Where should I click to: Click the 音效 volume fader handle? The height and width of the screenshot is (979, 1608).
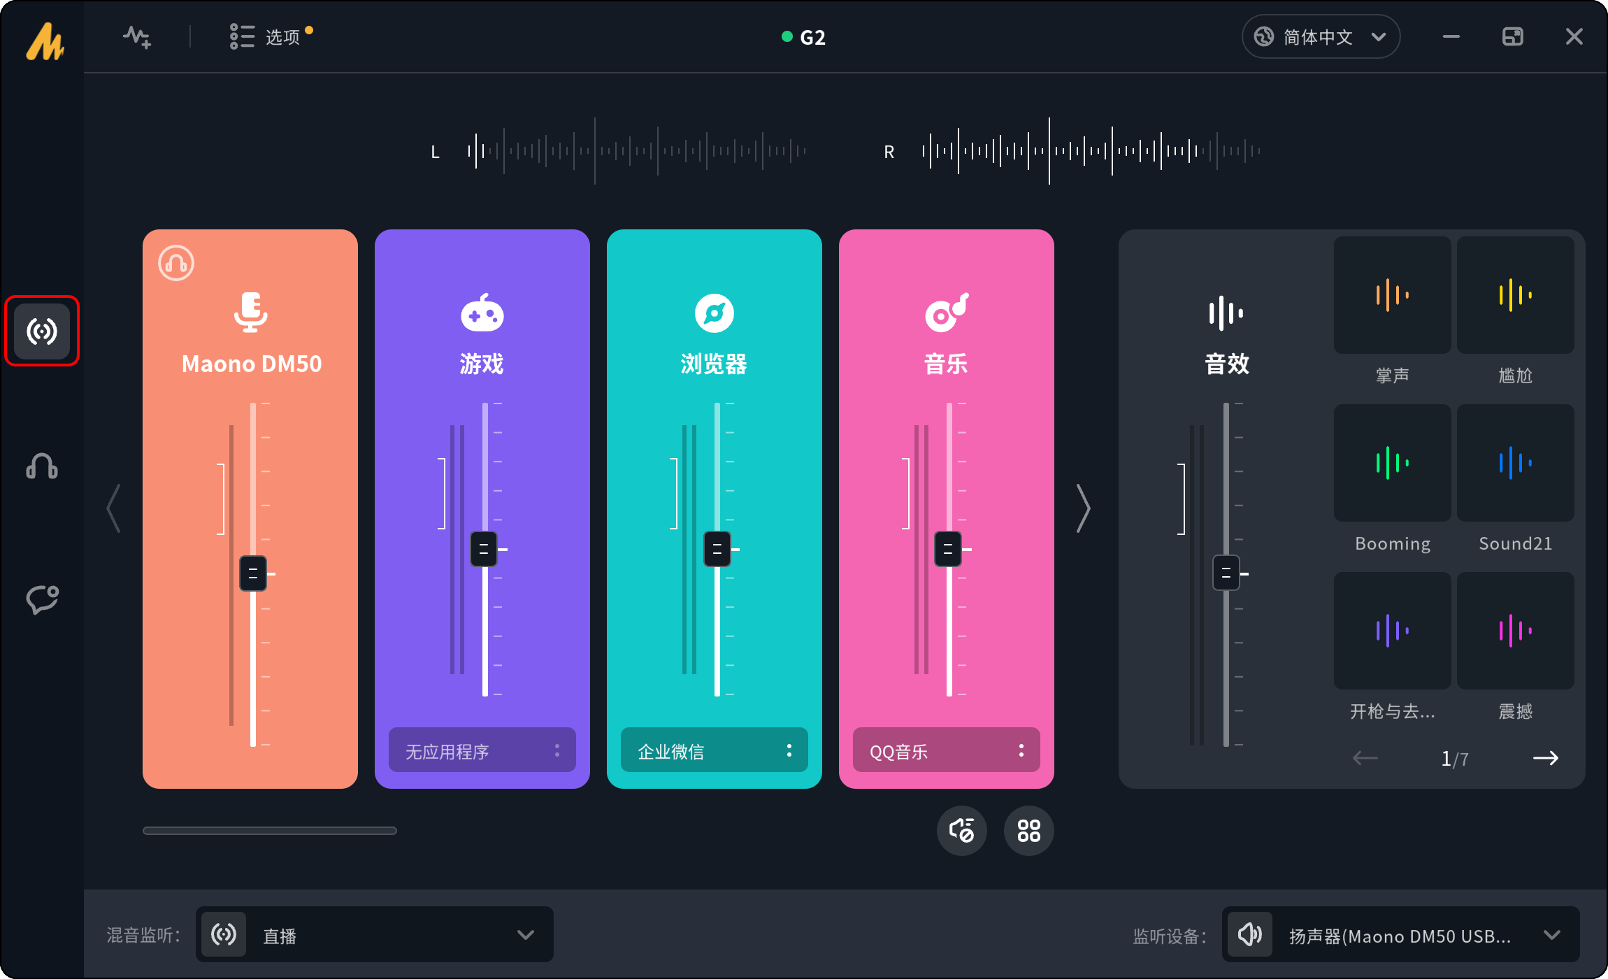tap(1226, 573)
